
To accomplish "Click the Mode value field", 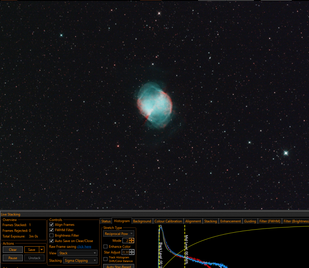I will pyautogui.click(x=126, y=241).
